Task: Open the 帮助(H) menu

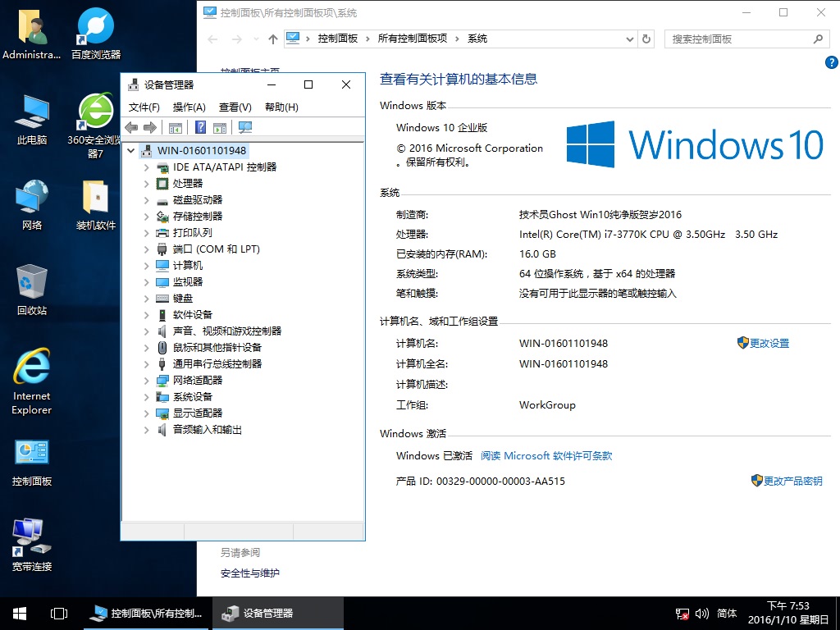Action: pos(282,107)
